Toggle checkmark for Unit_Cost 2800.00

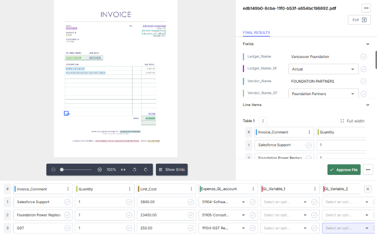click(191, 202)
